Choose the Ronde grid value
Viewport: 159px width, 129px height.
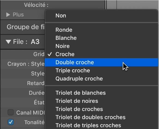pyautogui.click(x=101, y=30)
